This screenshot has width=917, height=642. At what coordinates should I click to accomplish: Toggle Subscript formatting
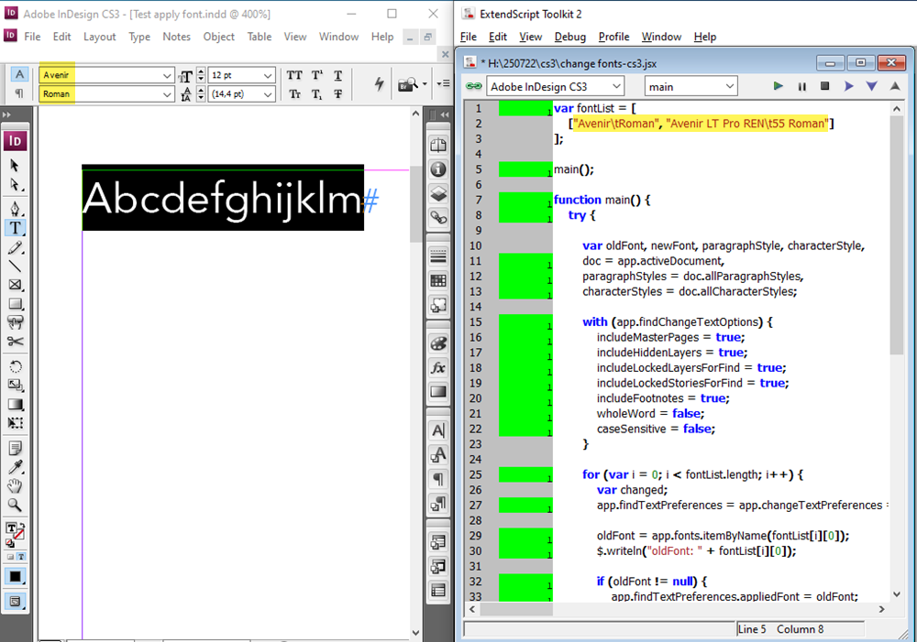(x=316, y=94)
